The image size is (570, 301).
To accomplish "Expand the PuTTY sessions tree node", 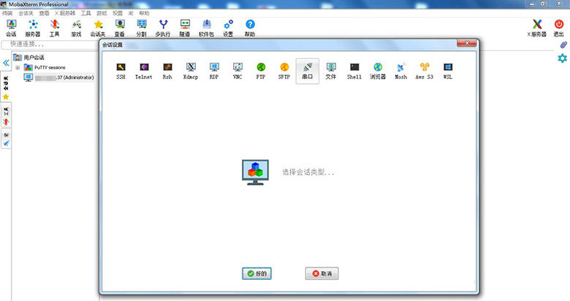I will click(x=18, y=68).
